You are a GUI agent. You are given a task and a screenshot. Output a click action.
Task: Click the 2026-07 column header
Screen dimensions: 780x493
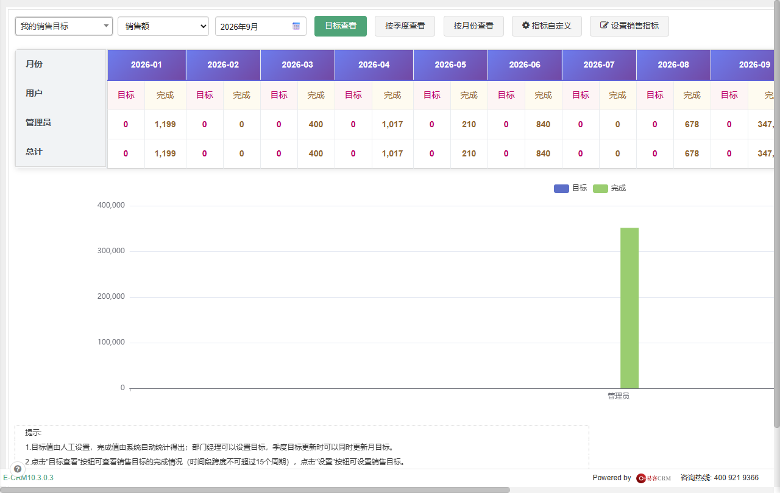(599, 65)
